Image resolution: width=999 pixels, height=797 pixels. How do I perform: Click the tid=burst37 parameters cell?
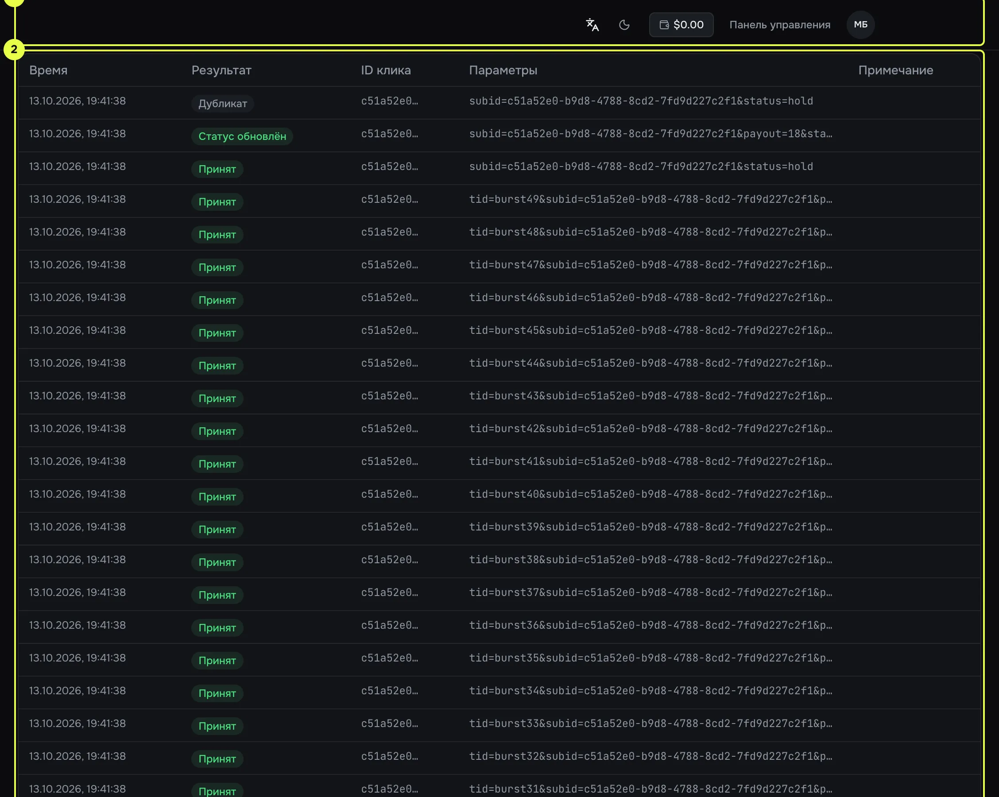pyautogui.click(x=651, y=592)
